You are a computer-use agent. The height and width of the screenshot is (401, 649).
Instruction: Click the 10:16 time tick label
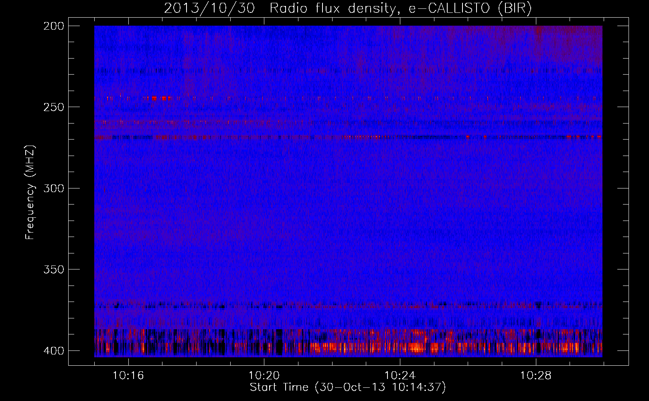[x=128, y=376]
